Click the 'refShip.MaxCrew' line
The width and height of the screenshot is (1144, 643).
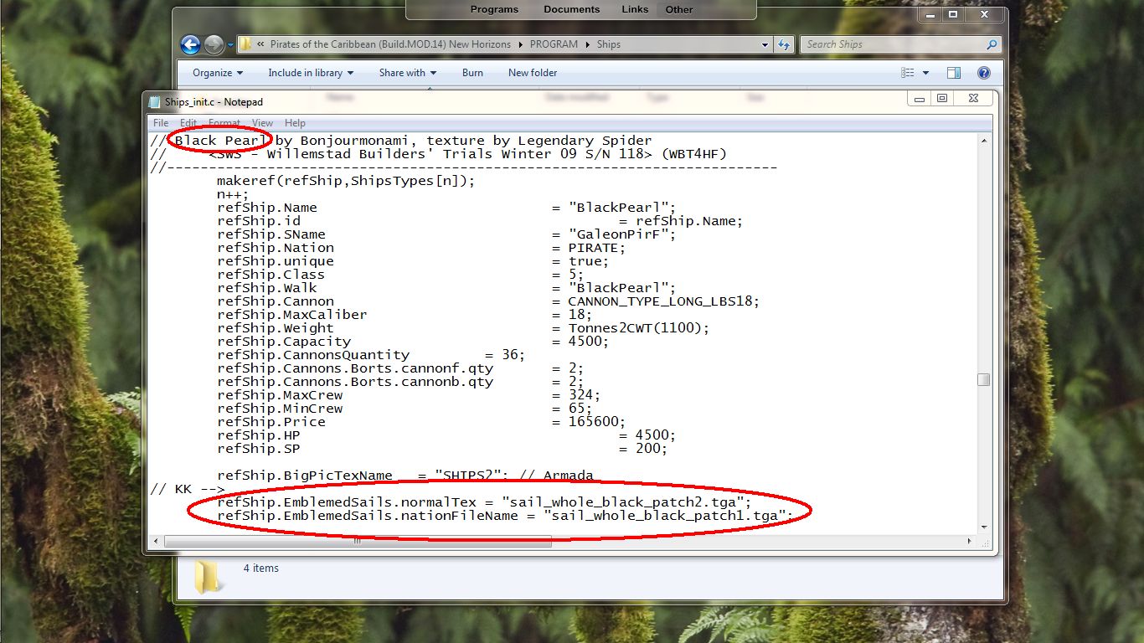pos(409,395)
